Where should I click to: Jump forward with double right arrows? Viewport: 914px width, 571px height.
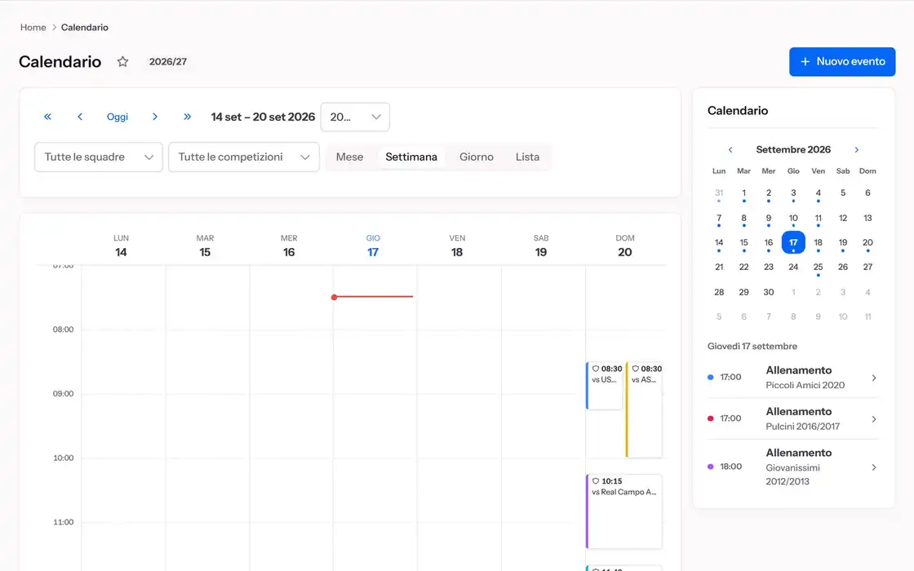coord(187,117)
